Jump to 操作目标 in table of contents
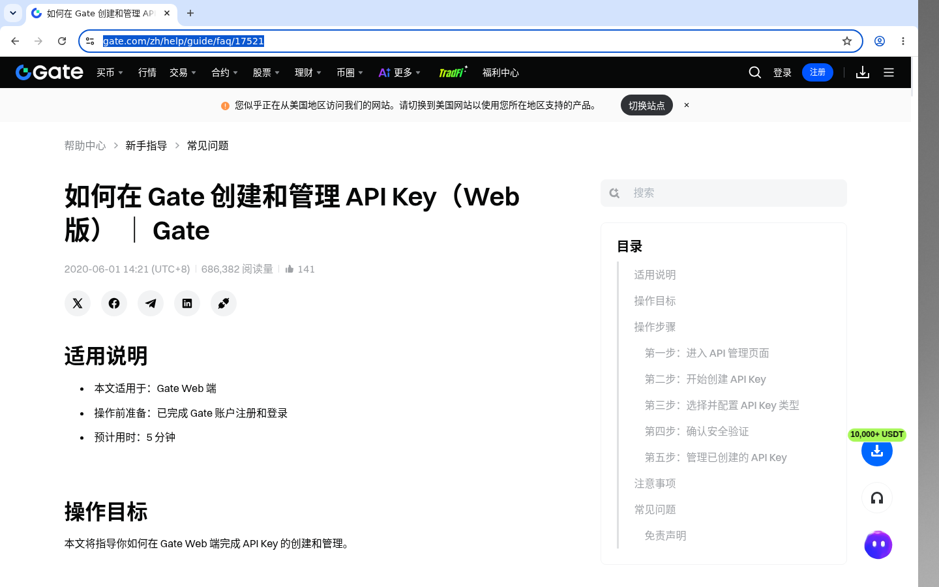 point(655,301)
